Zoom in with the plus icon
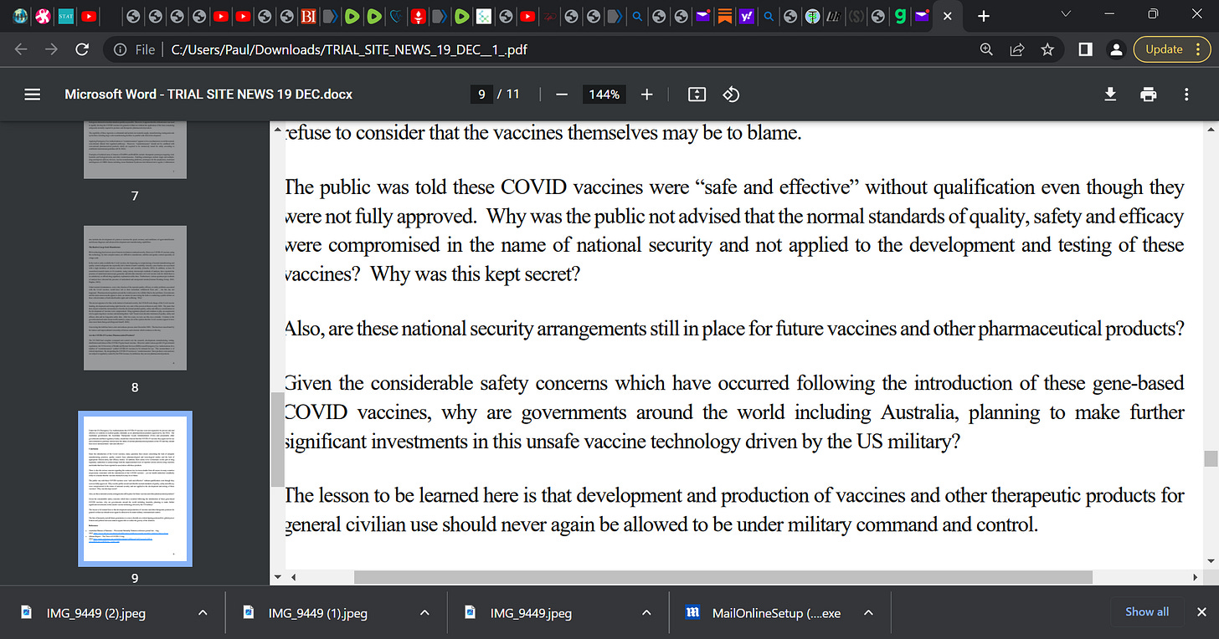 coord(646,95)
